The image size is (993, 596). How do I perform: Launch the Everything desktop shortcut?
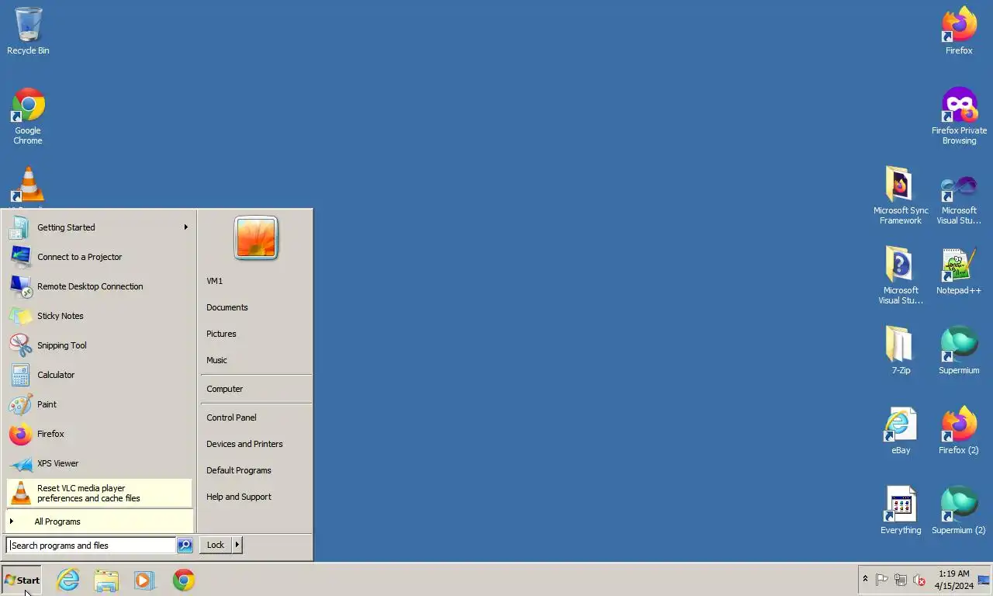point(900,511)
